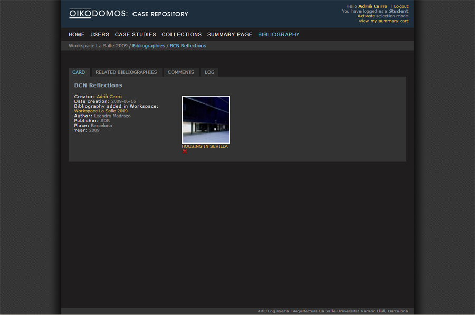The width and height of the screenshot is (475, 315).
Task: Open the Users menu item
Action: [x=100, y=35]
